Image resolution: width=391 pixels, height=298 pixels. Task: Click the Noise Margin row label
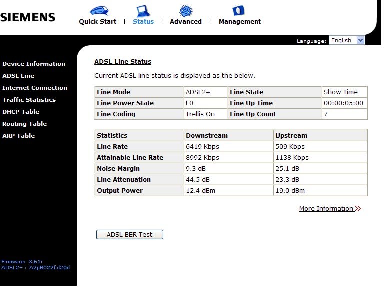(118, 169)
